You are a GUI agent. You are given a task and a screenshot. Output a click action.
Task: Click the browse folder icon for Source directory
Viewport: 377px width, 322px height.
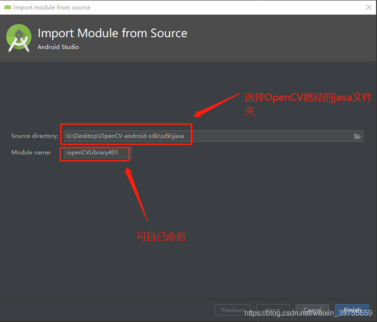tap(357, 137)
